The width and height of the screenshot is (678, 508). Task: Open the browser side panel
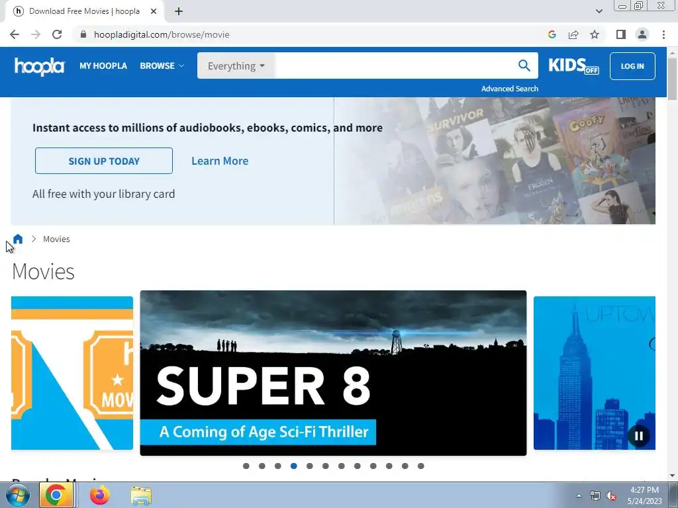(x=621, y=34)
